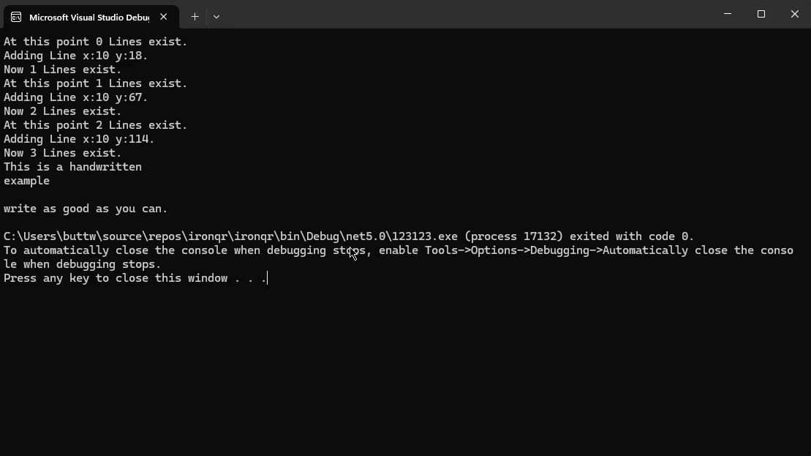Select the Microsoft Visual Studio Debug tab
This screenshot has width=811, height=456.
coord(88,17)
